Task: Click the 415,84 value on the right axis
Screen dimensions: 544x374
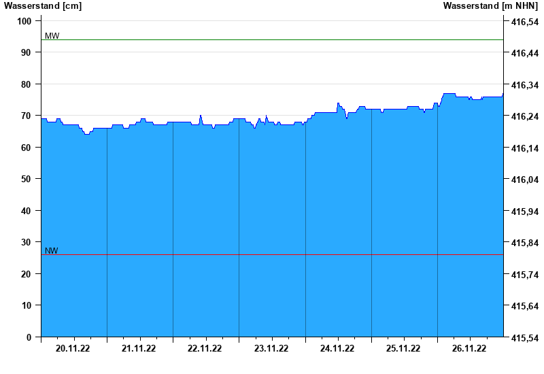Action: coord(524,243)
